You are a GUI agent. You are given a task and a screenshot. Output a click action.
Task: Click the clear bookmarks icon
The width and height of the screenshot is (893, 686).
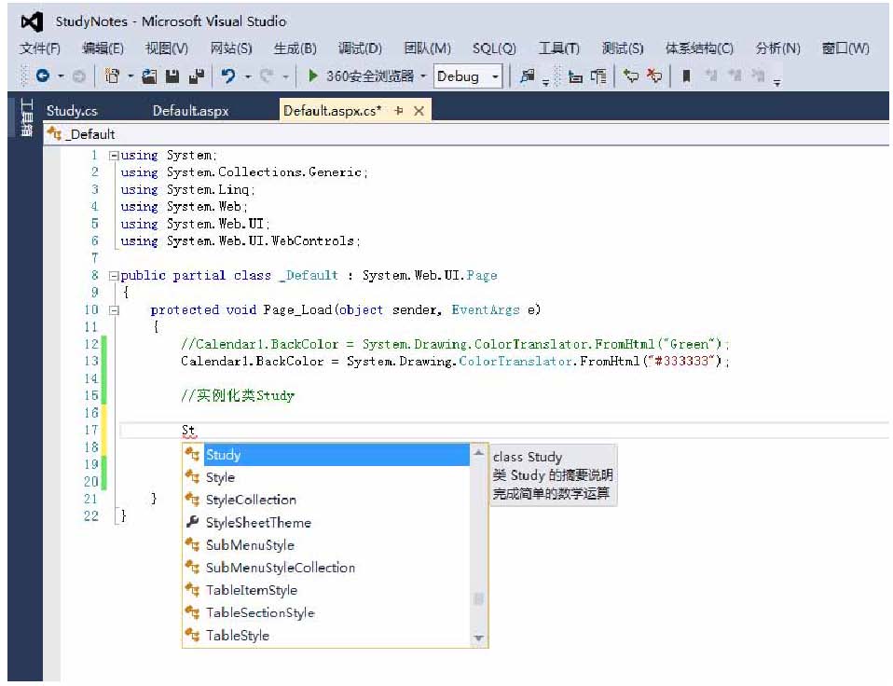pyautogui.click(x=758, y=75)
